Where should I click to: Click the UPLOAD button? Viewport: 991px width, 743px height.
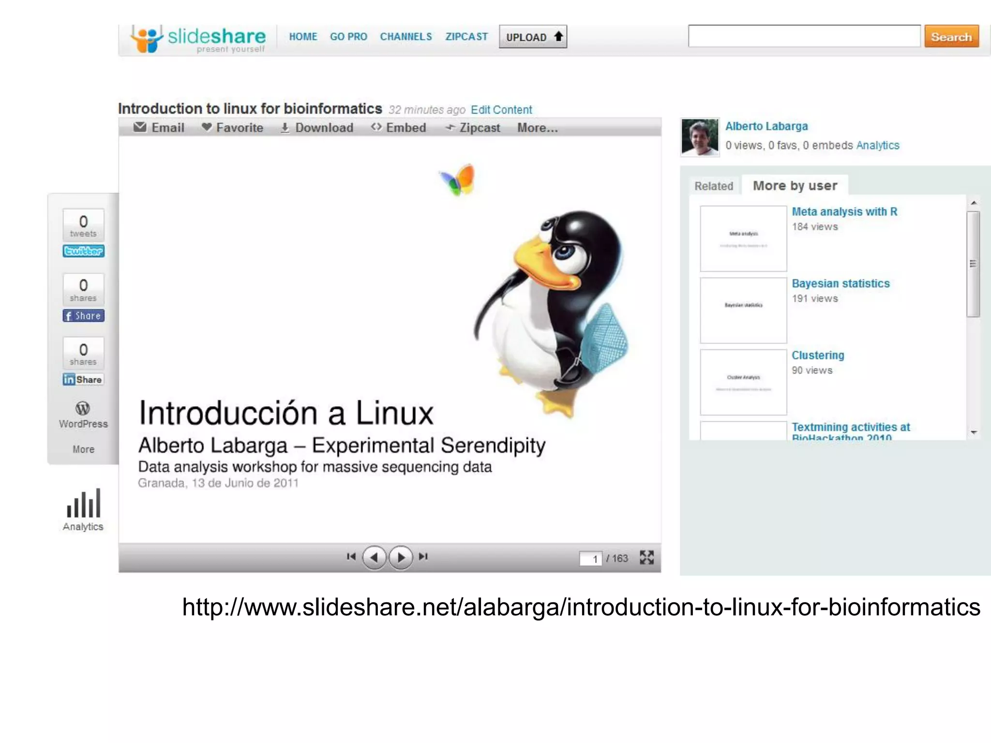click(533, 37)
